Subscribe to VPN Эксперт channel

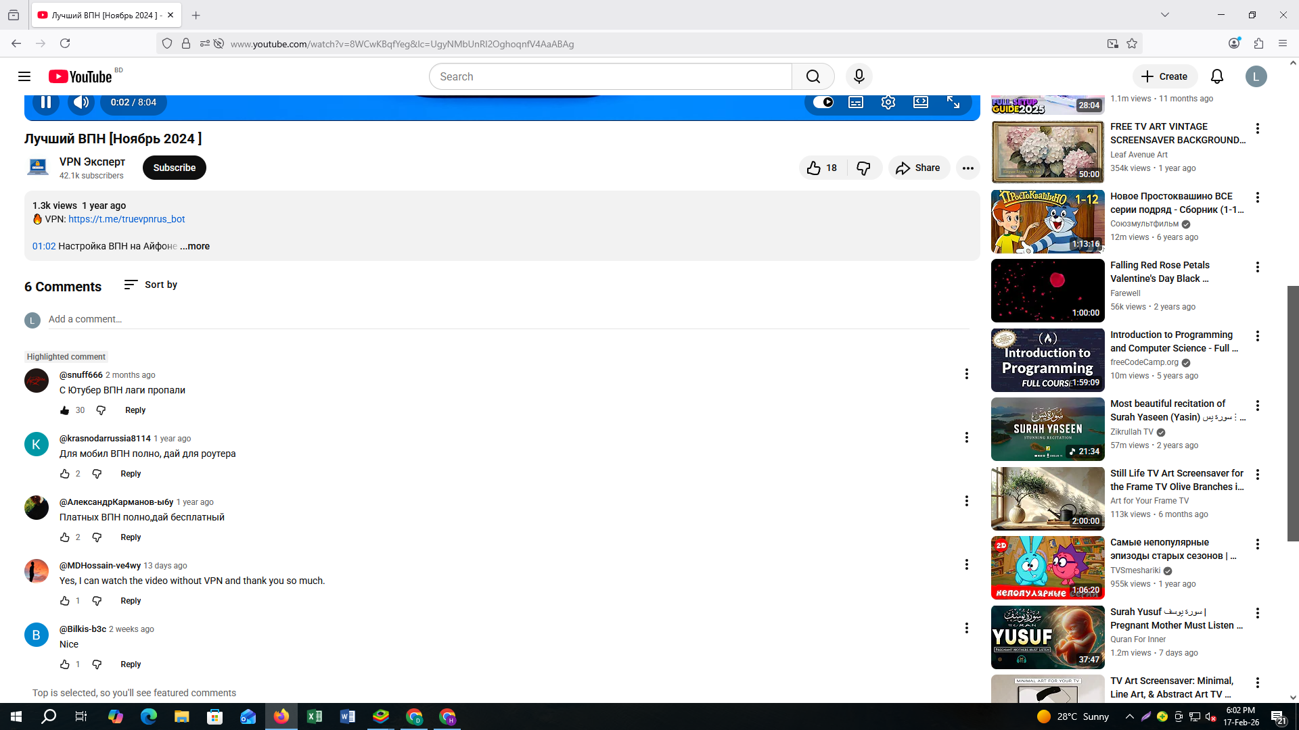[174, 168]
